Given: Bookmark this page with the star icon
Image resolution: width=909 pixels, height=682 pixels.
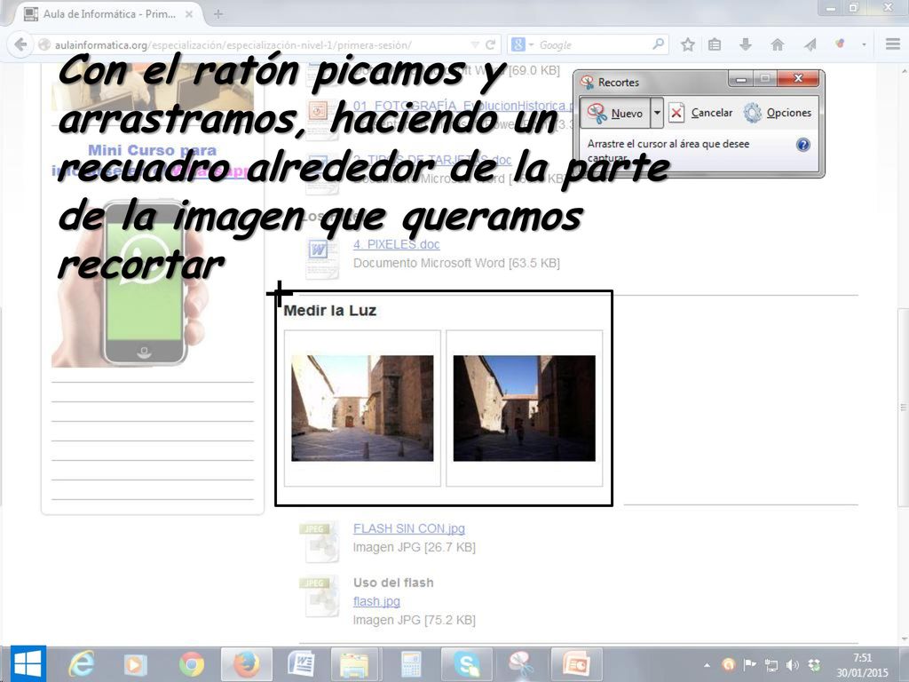Looking at the screenshot, I should coord(688,44).
